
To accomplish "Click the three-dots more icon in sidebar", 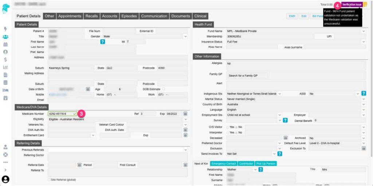I will pos(5,162).
